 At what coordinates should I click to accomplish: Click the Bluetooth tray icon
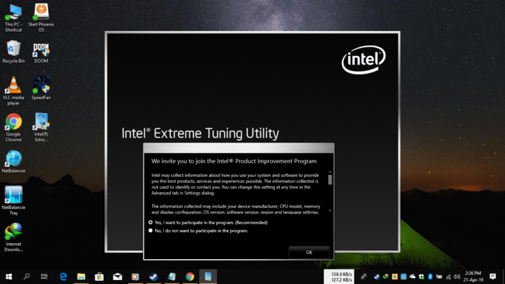point(430,277)
